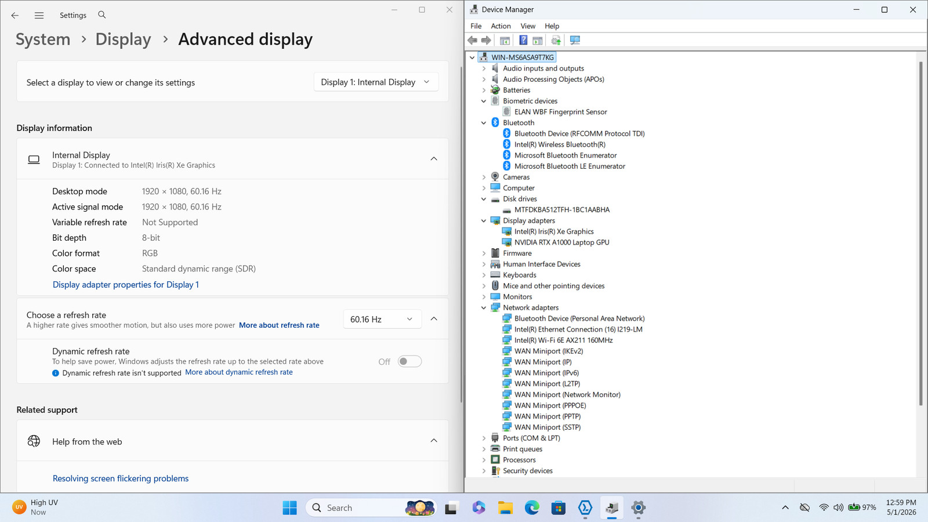928x522 pixels.
Task: Click the Update device driver toolbar icon
Action: pyautogui.click(x=556, y=41)
